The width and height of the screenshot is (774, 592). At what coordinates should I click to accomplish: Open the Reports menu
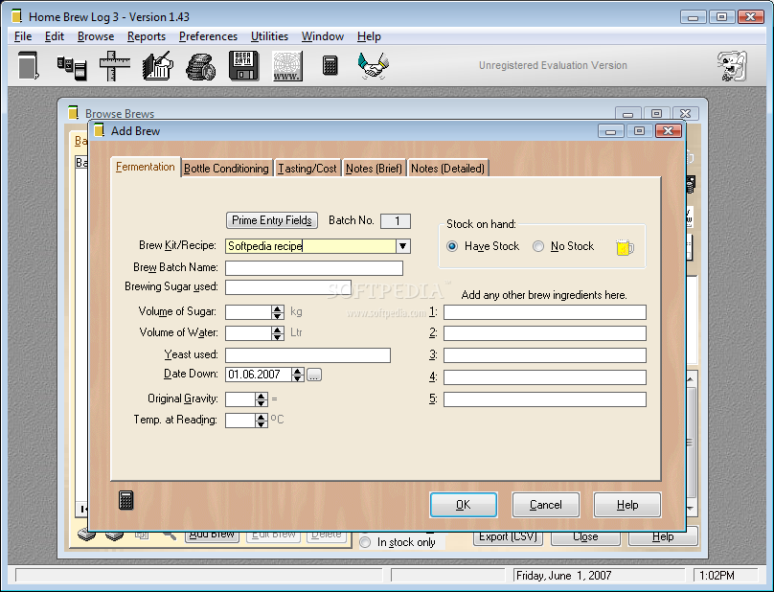pyautogui.click(x=147, y=36)
